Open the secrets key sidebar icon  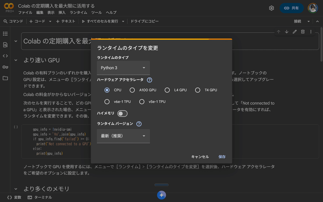point(5,67)
